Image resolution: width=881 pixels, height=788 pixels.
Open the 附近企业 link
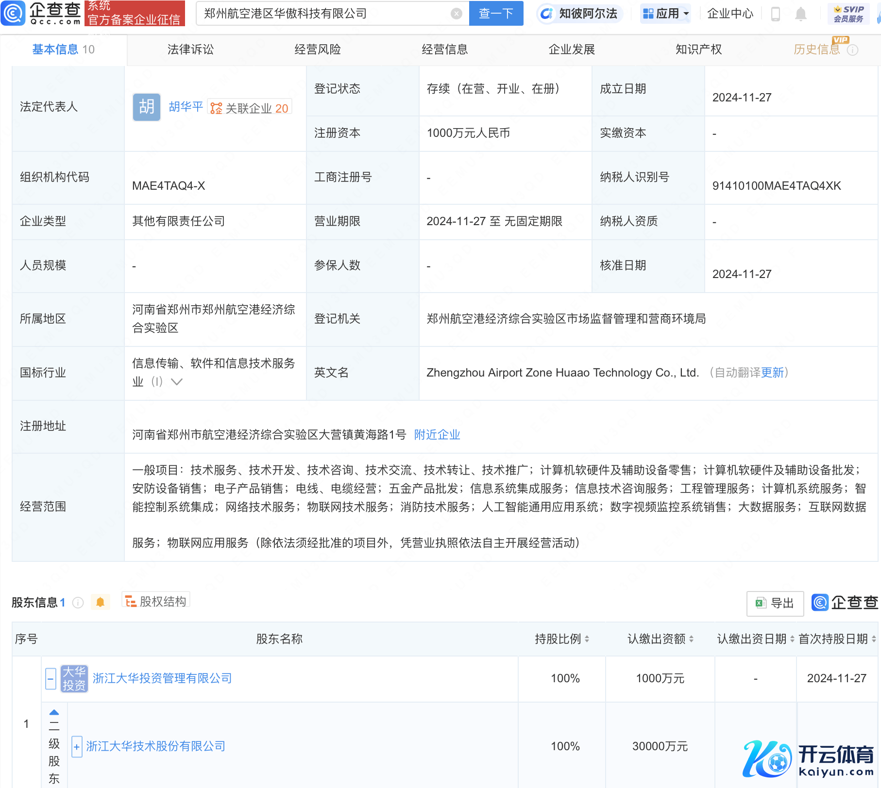pyautogui.click(x=437, y=435)
